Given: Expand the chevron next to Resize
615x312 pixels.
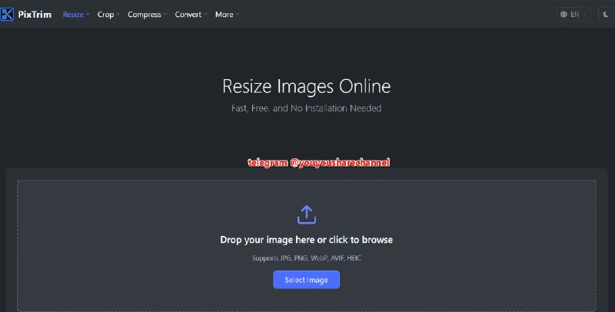Looking at the screenshot, I should (88, 15).
